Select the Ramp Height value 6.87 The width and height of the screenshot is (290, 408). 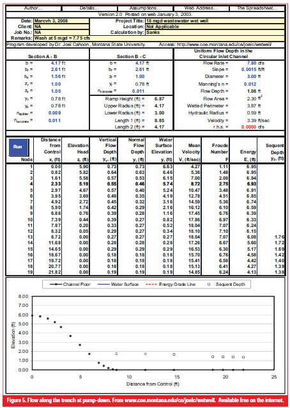159,99
